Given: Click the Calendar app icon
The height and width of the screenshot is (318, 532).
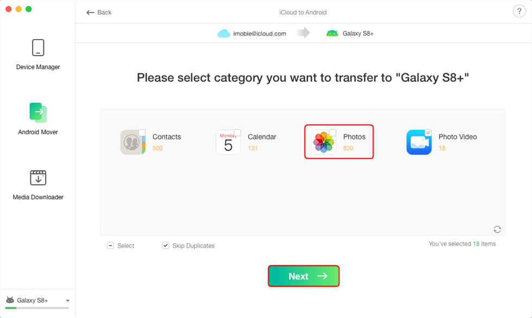Looking at the screenshot, I should pyautogui.click(x=228, y=142).
